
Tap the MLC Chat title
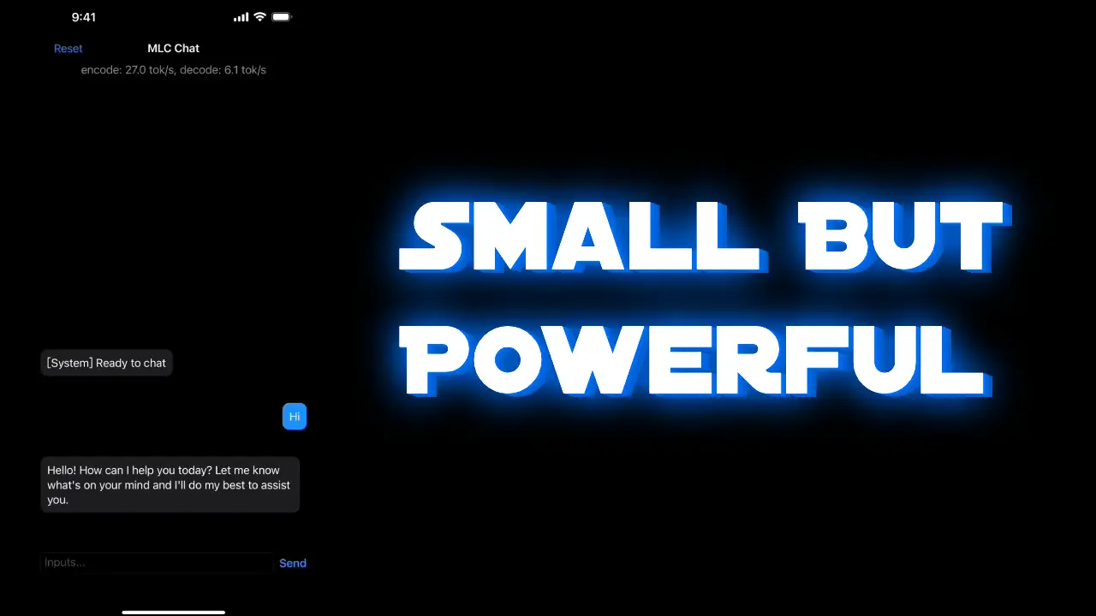173,49
